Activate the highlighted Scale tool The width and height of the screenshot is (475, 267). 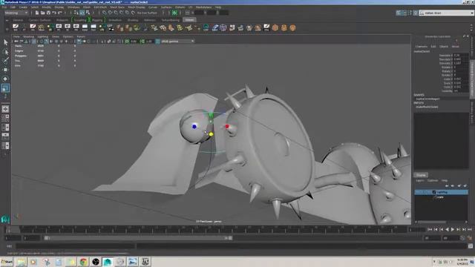5,88
